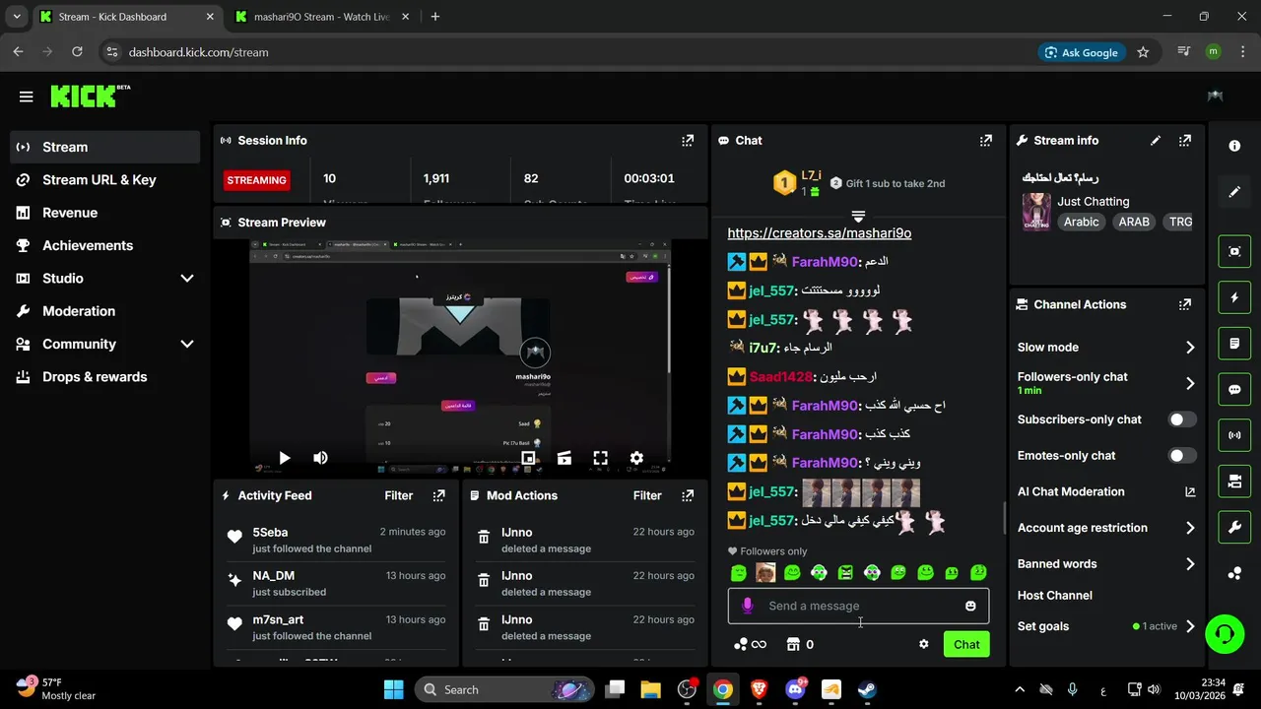Open the green headset support button
Screen dimensions: 1261x709
click(1225, 633)
